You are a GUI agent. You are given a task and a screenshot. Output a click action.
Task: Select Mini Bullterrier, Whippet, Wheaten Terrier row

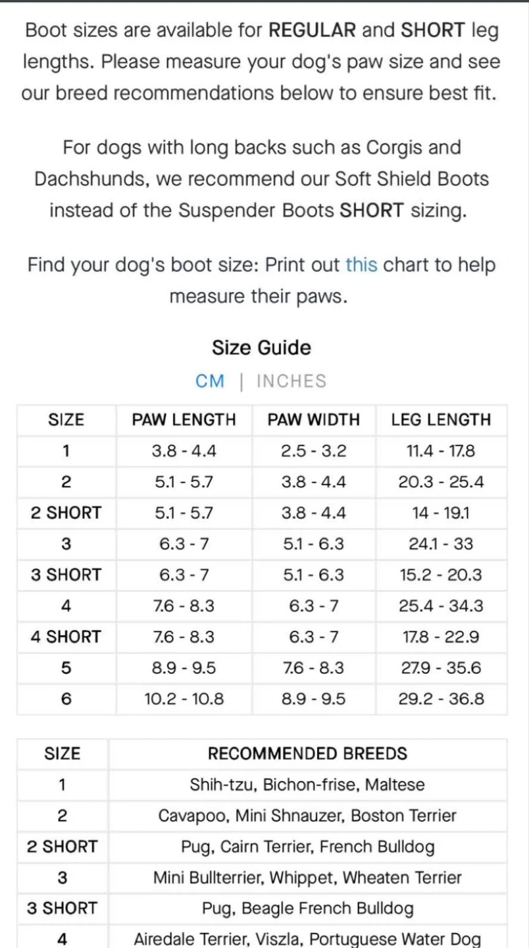point(307,878)
